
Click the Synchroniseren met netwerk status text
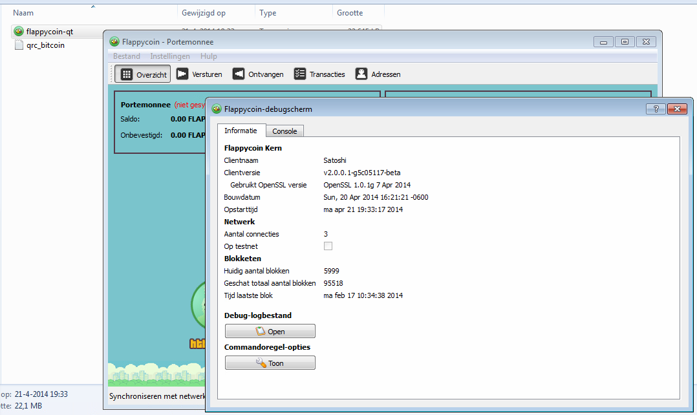pyautogui.click(x=157, y=396)
